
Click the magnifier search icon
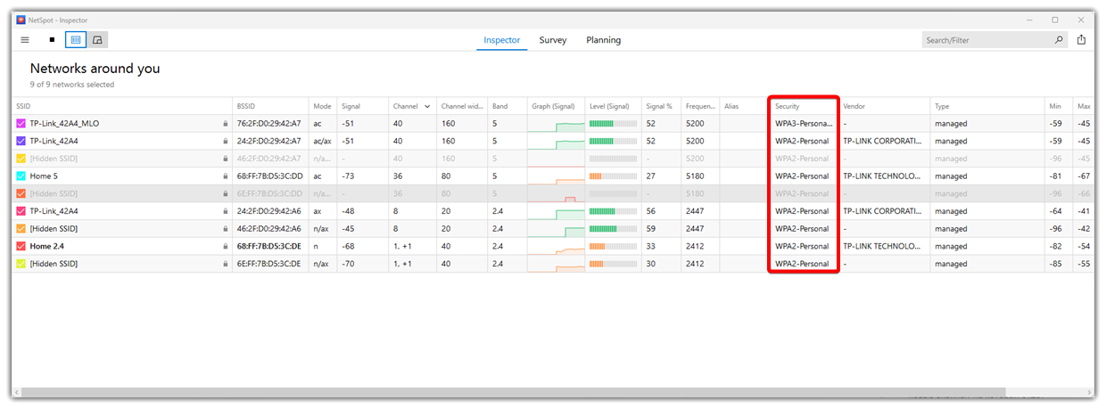1058,40
